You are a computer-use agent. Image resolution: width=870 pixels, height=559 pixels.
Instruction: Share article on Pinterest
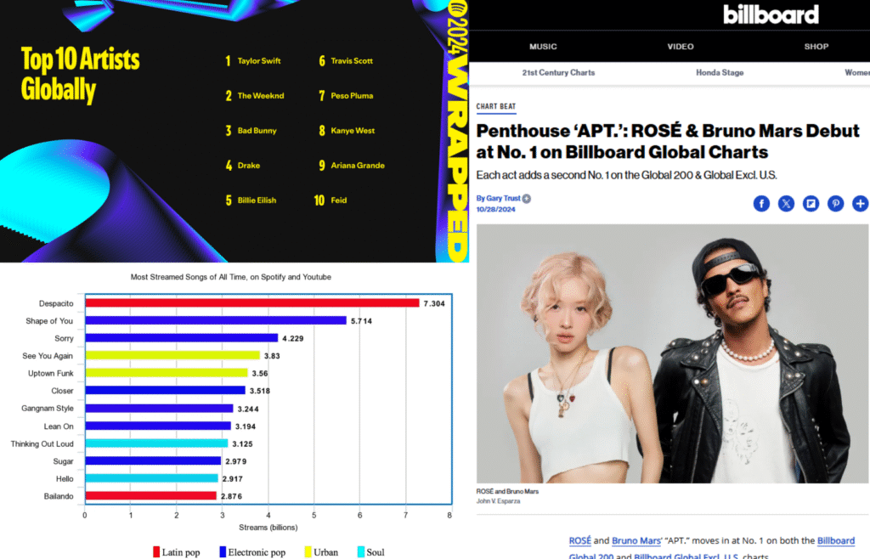click(x=836, y=204)
